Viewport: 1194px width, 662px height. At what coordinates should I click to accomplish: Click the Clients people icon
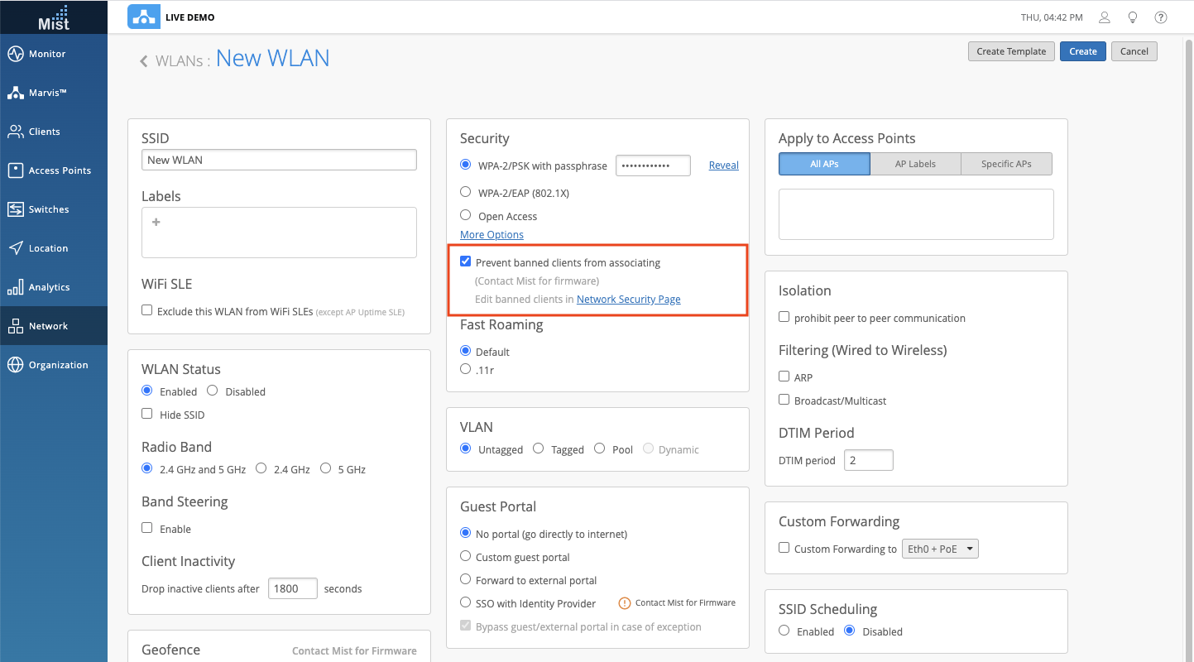(15, 132)
